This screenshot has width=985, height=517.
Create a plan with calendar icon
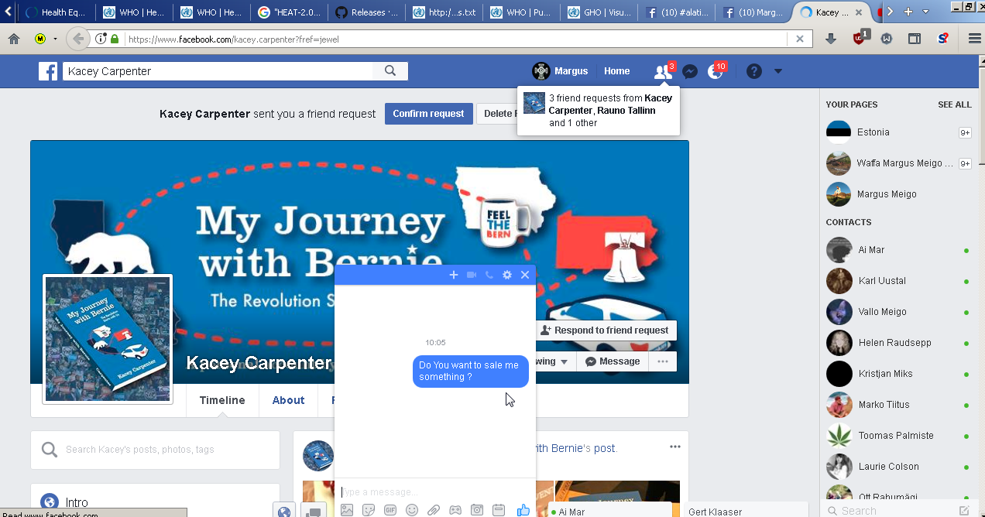coord(499,510)
